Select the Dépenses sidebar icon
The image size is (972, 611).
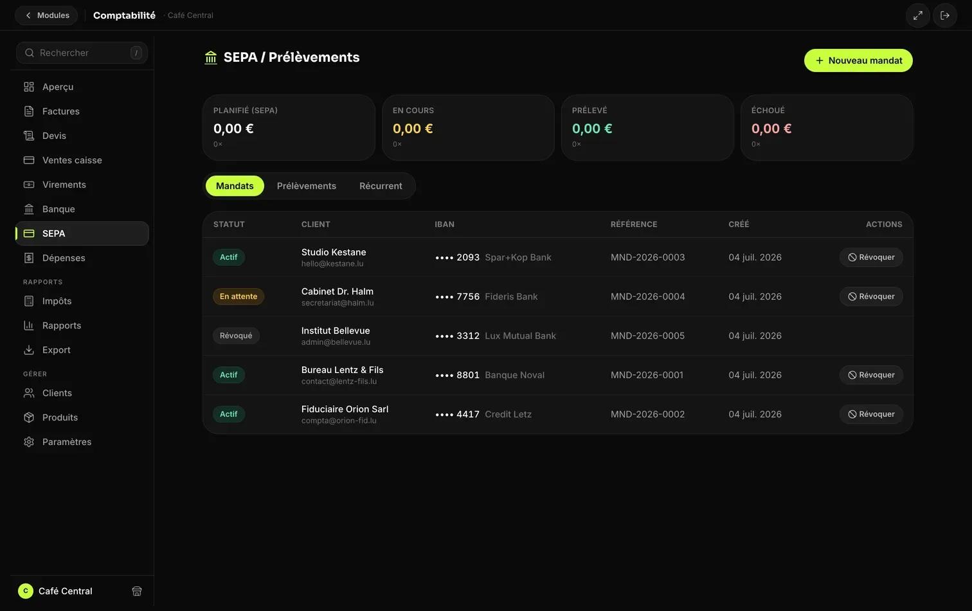coord(29,258)
